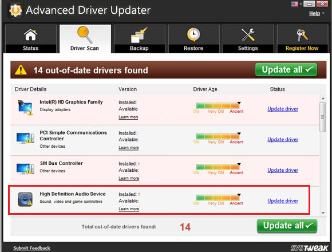The image size is (332, 252).
Task: Update driver for SM Bus Controller
Action: click(283, 170)
